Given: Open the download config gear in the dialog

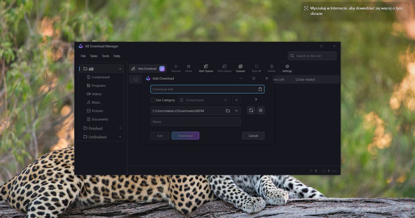Looking at the screenshot, I should [x=260, y=110].
